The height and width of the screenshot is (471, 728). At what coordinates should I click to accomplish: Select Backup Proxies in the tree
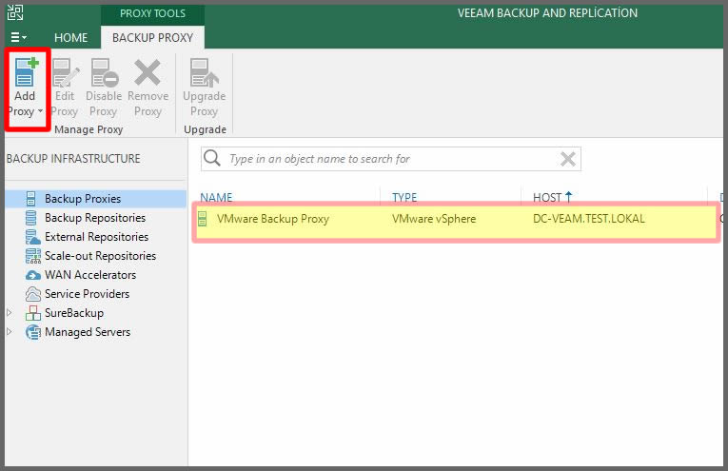(83, 199)
